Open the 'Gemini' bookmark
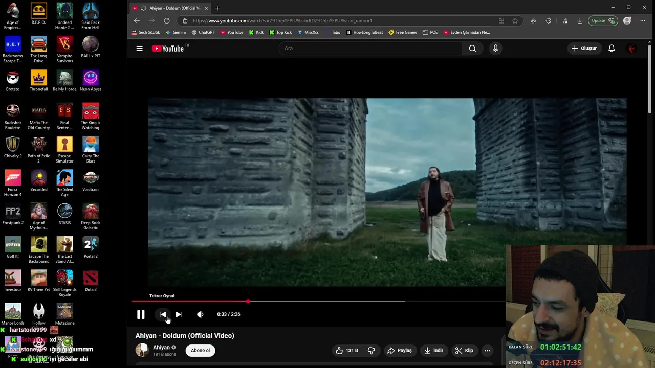The width and height of the screenshot is (655, 368). click(x=176, y=32)
